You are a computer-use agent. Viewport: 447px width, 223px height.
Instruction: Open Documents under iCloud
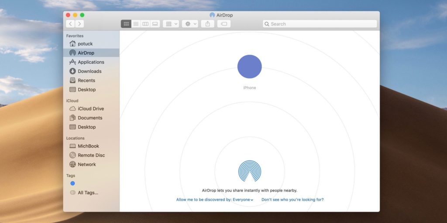(91, 118)
